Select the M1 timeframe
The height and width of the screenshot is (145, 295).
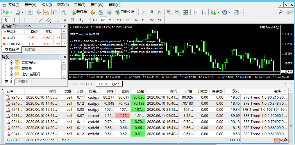[95, 20]
